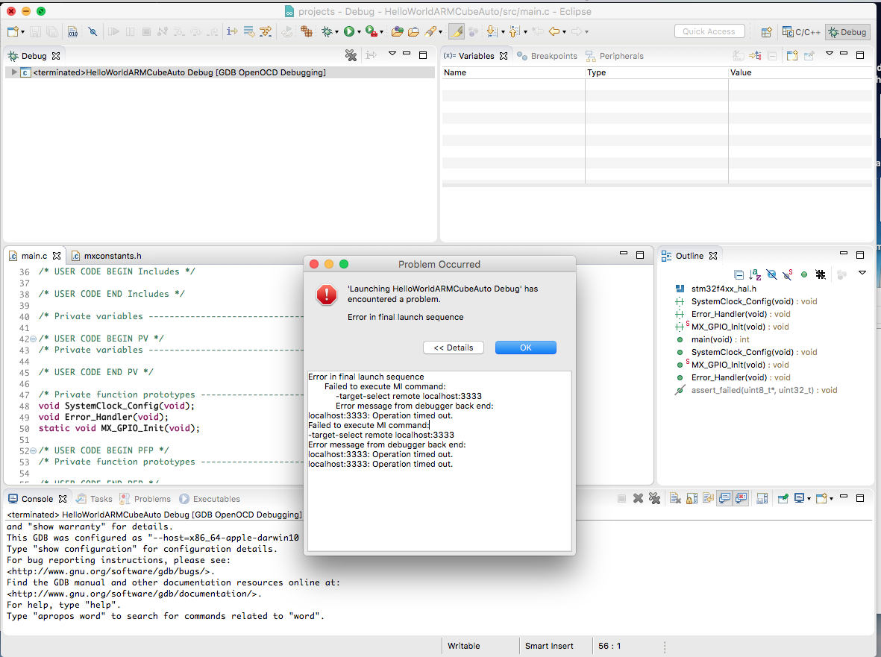Click Collapse All in Outline toolbar

(739, 274)
